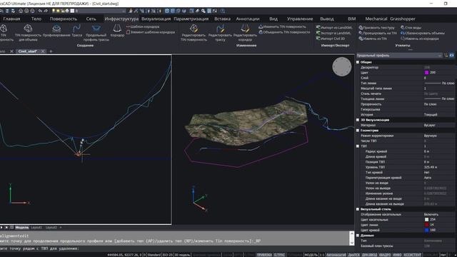This screenshot has height=257, width=457.
Task: Click quick-select icon in properties panel header
Action: coord(446,56)
